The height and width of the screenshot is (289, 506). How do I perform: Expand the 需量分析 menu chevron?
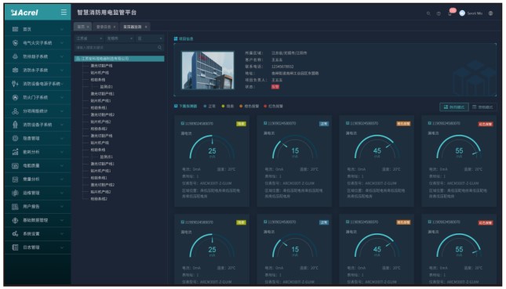[62, 179]
